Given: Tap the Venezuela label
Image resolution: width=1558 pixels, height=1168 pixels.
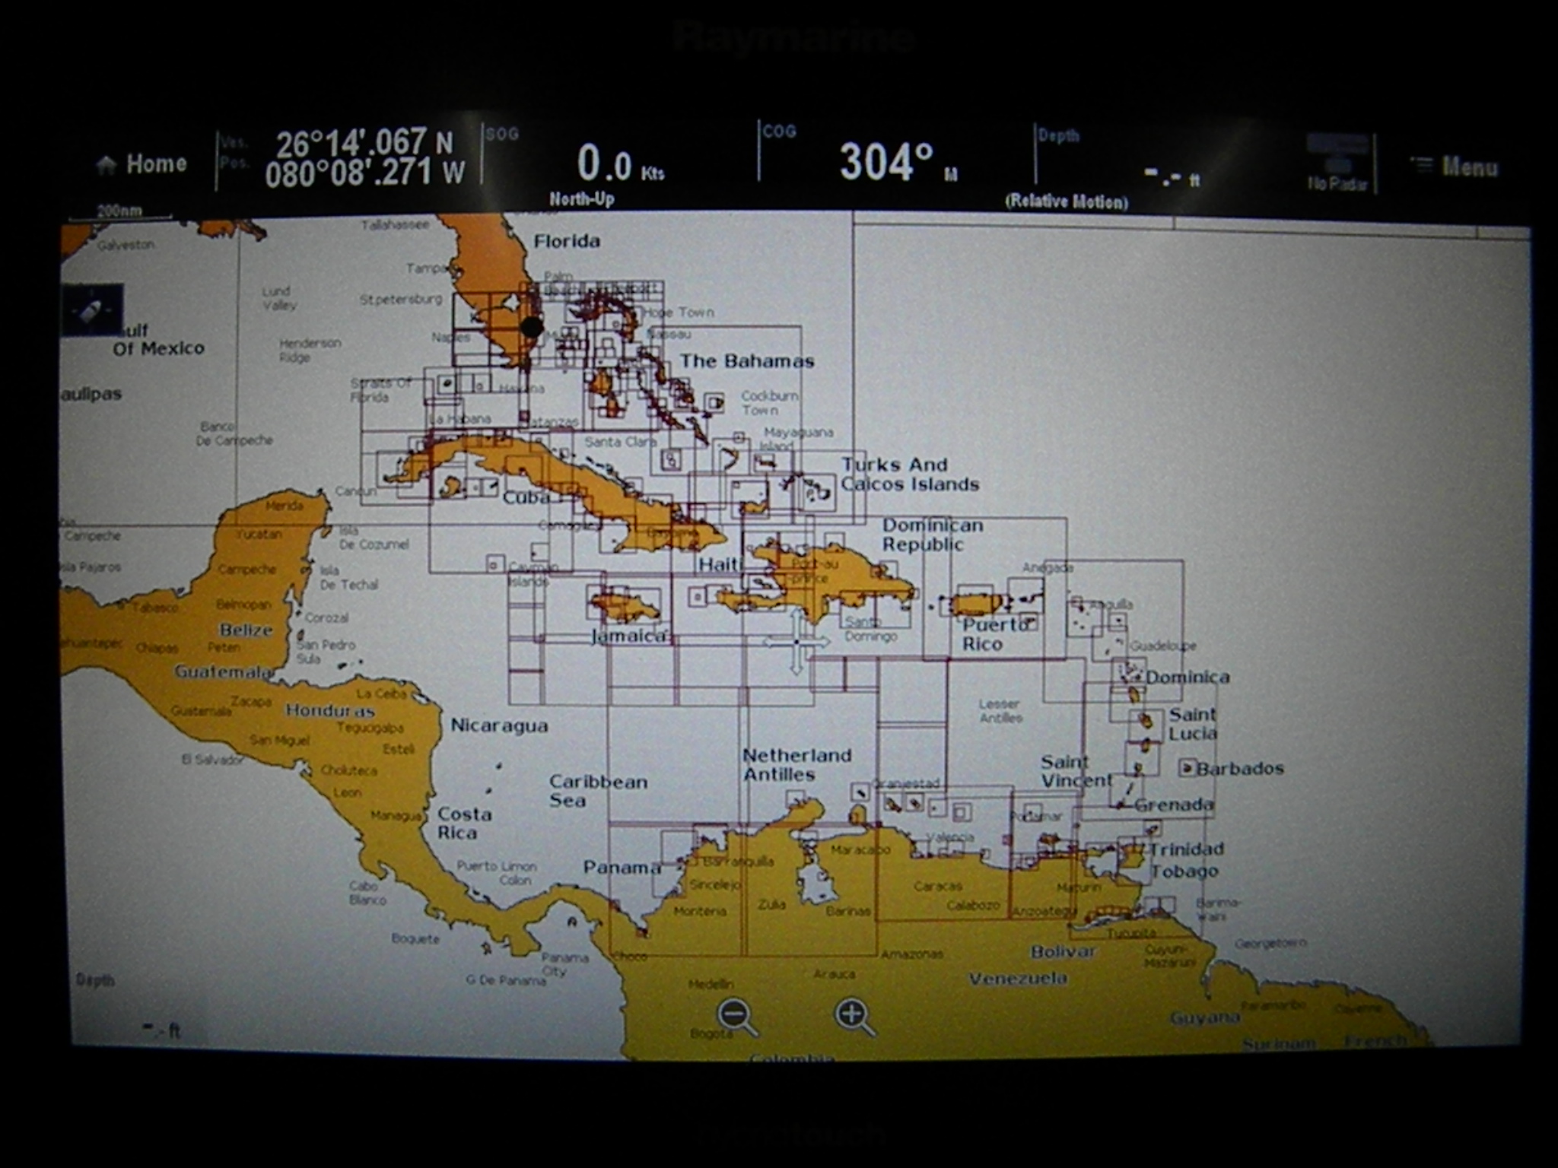Looking at the screenshot, I should point(1018,979).
